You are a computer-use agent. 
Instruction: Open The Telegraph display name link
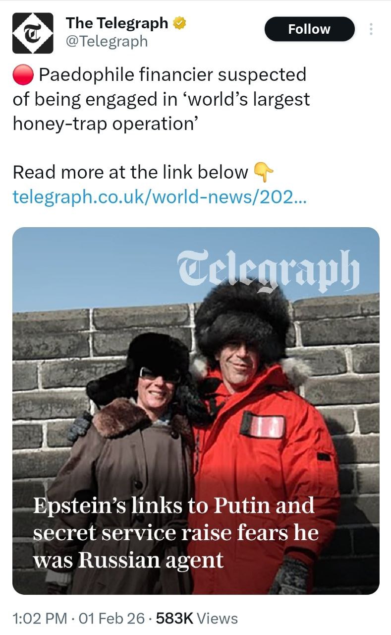(x=117, y=23)
